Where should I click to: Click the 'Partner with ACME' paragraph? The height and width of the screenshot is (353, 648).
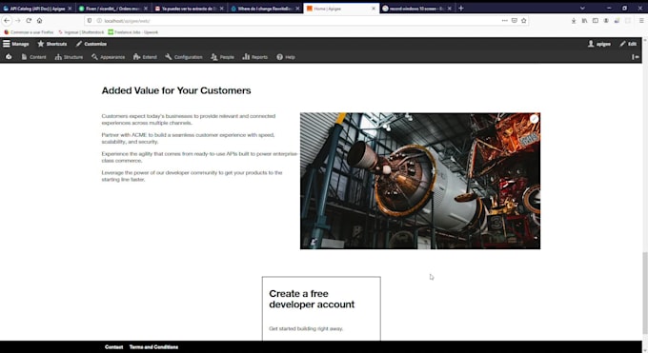point(188,138)
